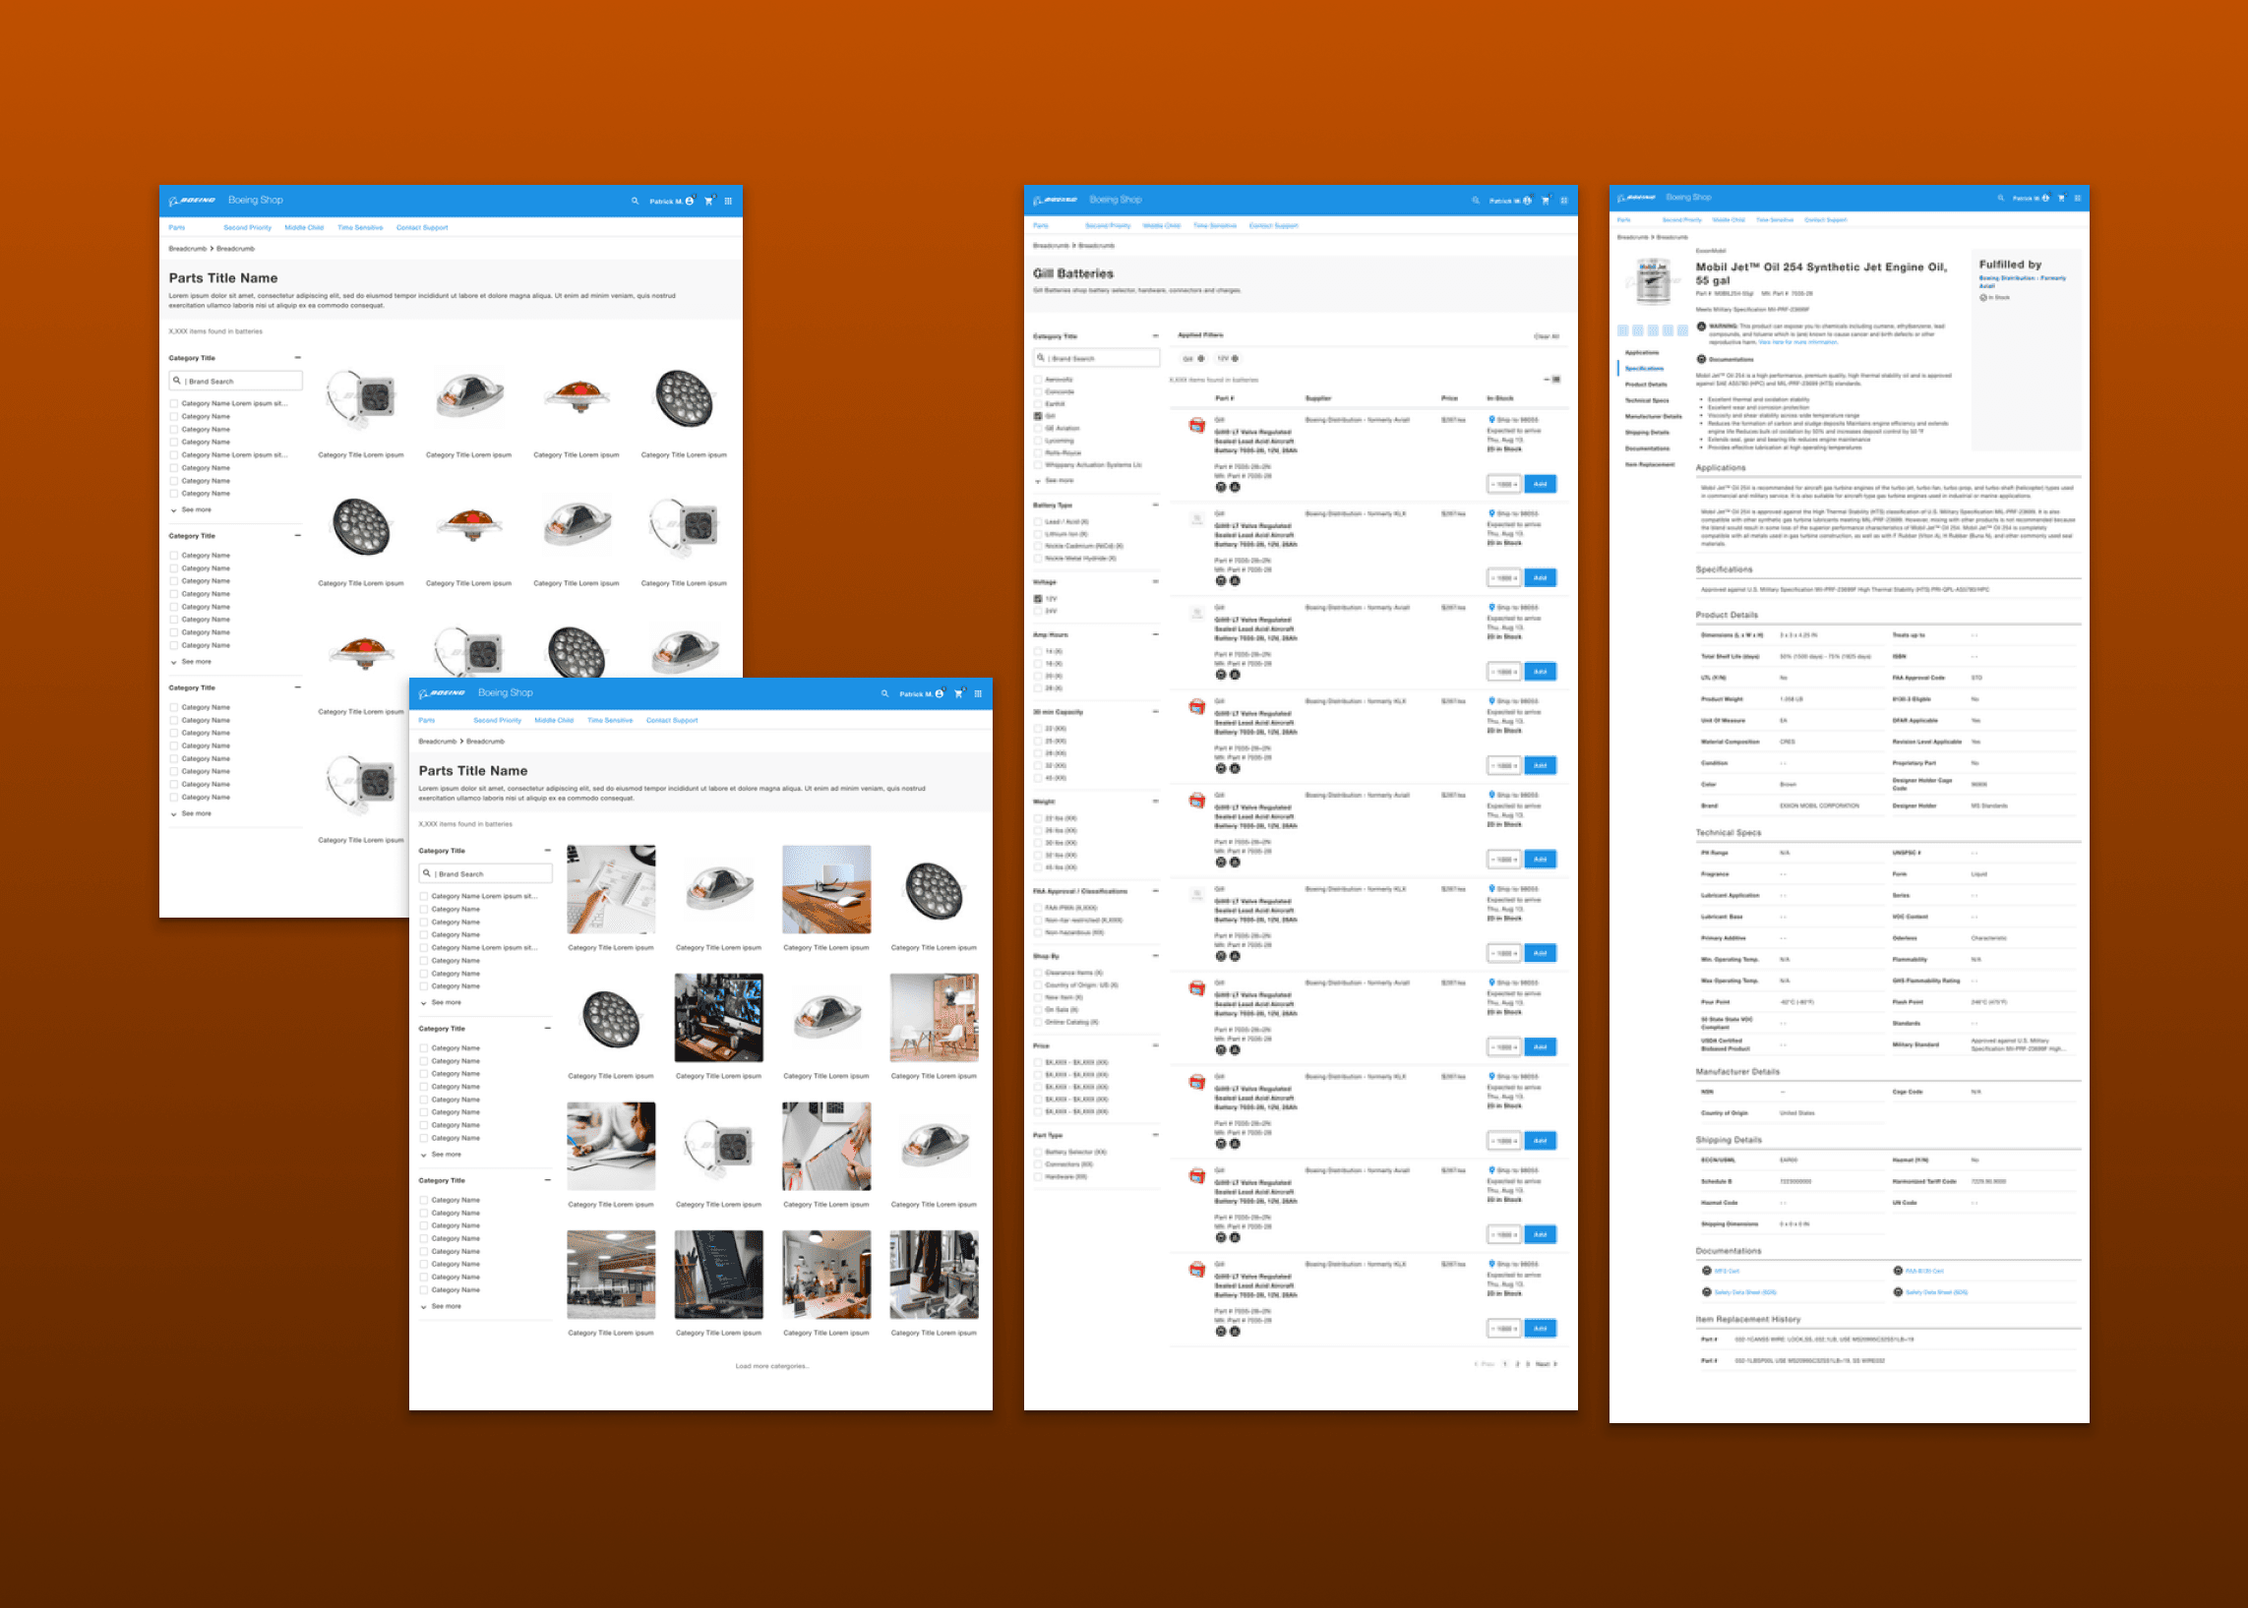Viewport: 2248px width, 1608px height.
Task: Click the grid view icon above the Part # table
Action: pos(1556,380)
